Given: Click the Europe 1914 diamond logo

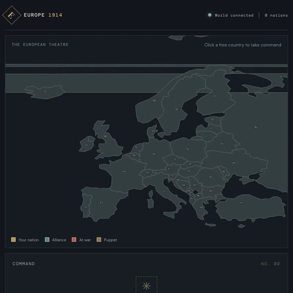Looking at the screenshot, I should (x=12, y=15).
